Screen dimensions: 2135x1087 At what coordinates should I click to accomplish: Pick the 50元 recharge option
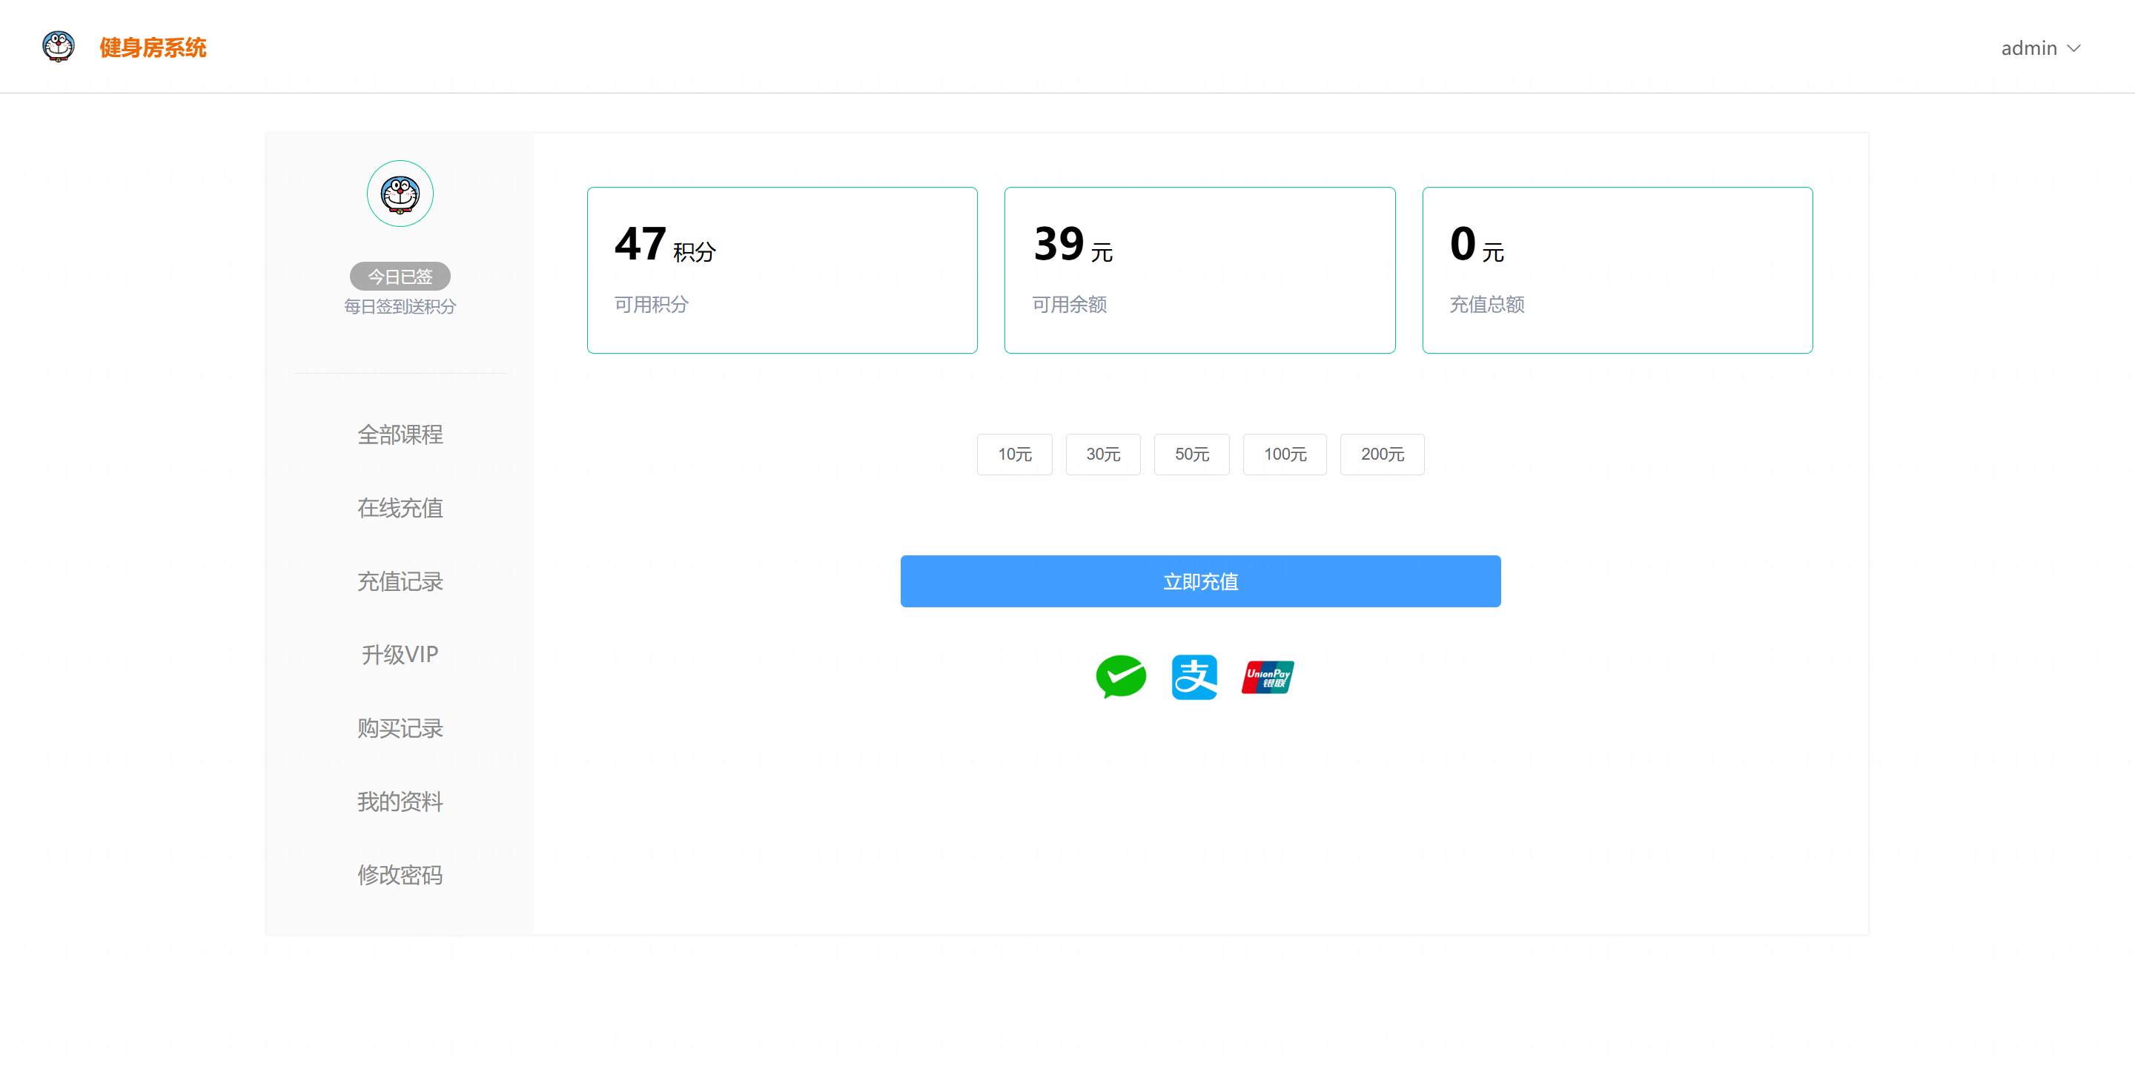point(1191,455)
